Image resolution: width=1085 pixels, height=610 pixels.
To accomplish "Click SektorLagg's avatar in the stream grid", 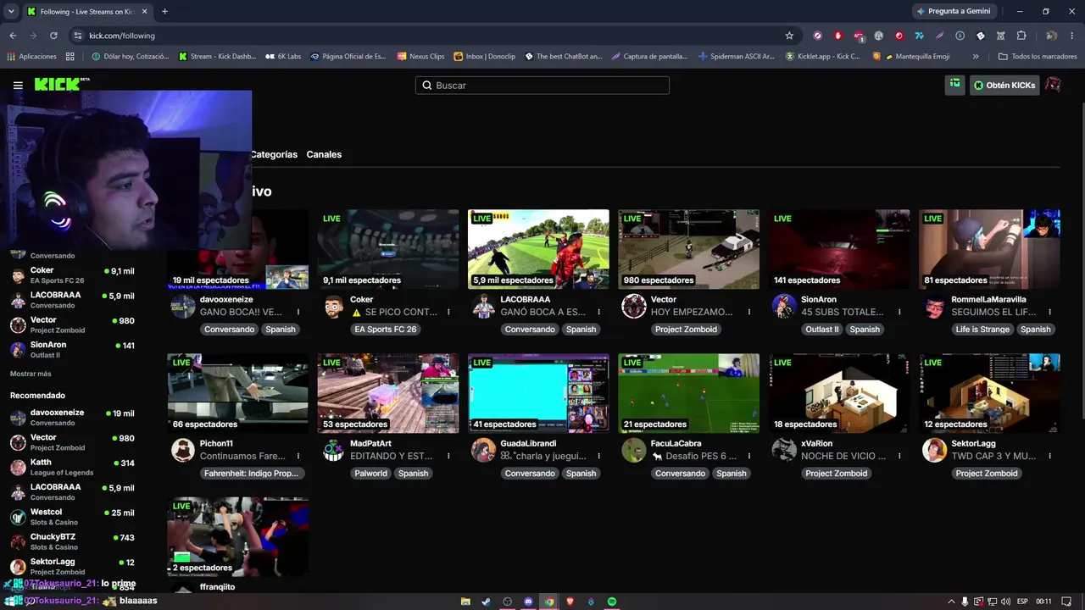I will coord(934,450).
